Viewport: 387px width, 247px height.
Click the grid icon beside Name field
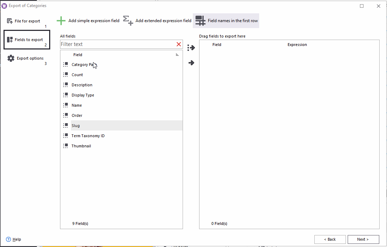coord(65,105)
